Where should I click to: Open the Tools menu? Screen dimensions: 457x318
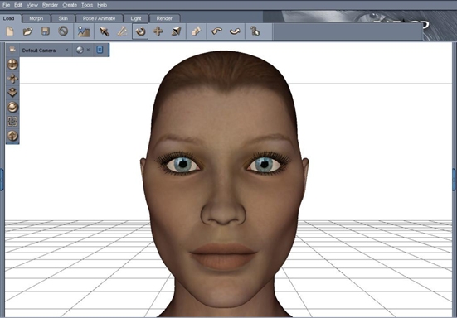pyautogui.click(x=87, y=5)
